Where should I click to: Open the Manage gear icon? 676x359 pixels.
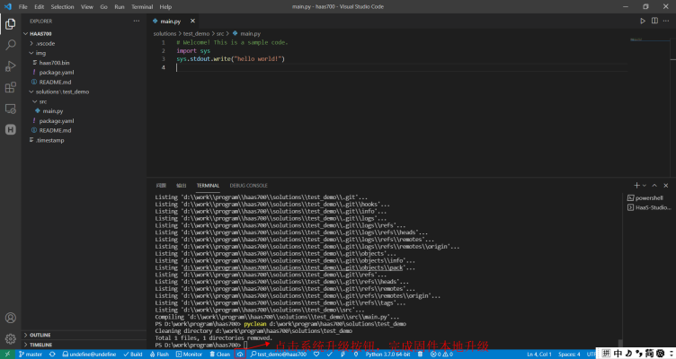click(11, 338)
